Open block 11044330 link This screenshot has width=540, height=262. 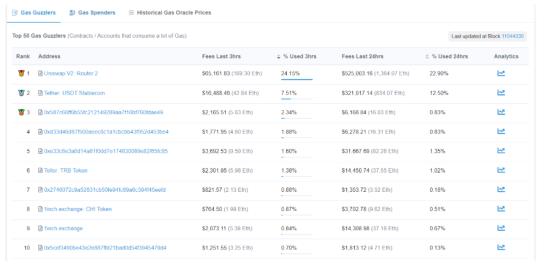coord(512,36)
